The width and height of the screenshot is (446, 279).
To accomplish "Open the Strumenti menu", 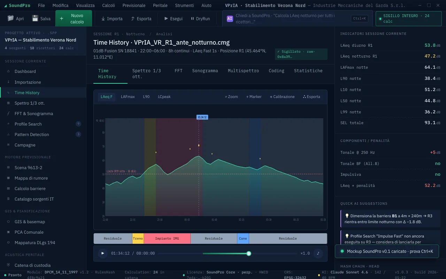I will [184, 5].
